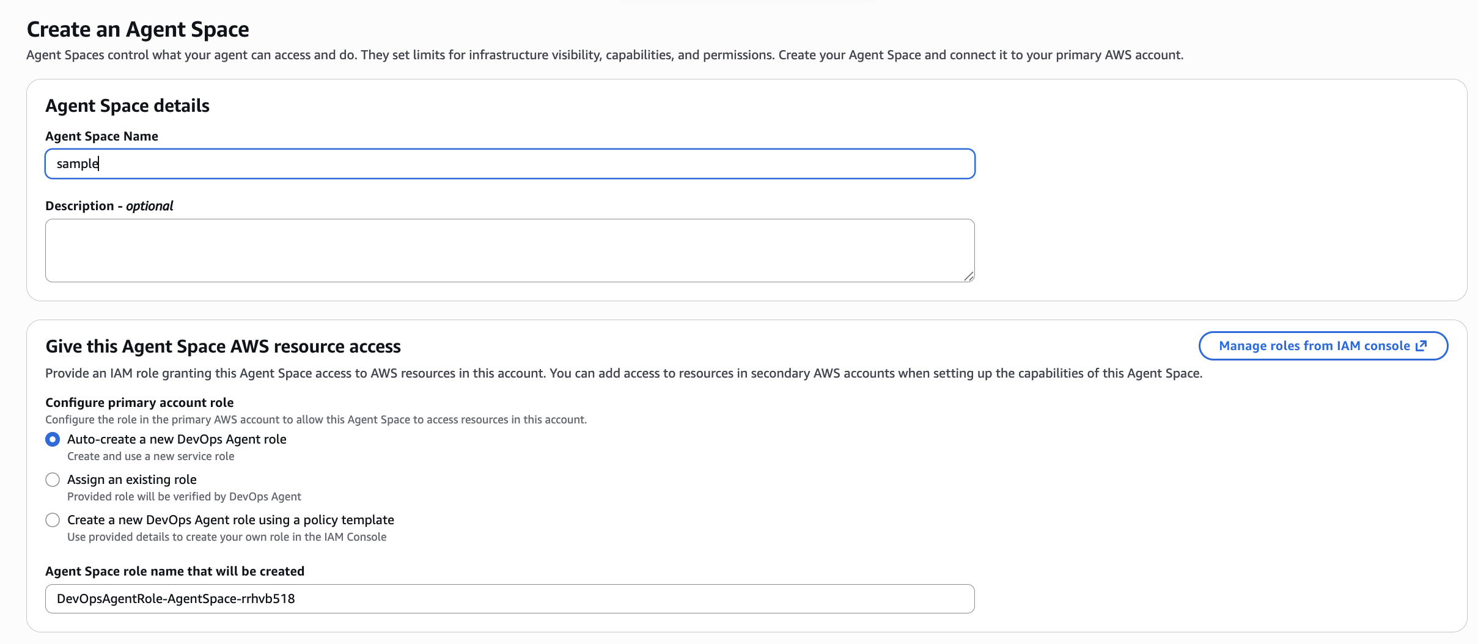Click the 'Agent Space Name' field label
Viewport: 1478px width, 644px height.
101,136
